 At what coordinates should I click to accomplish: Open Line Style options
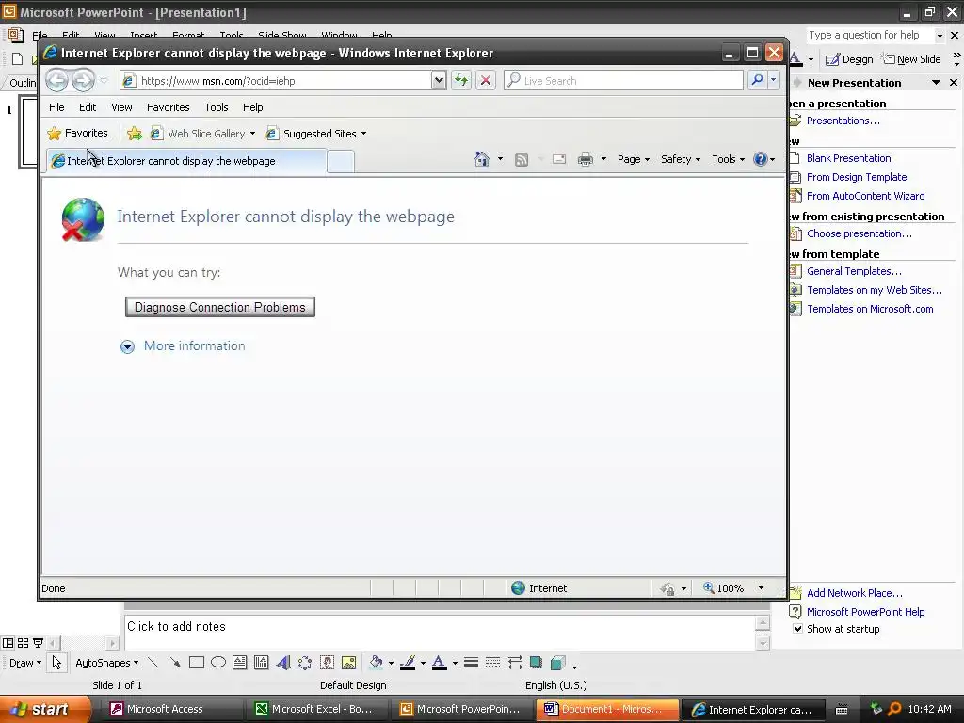point(471,663)
